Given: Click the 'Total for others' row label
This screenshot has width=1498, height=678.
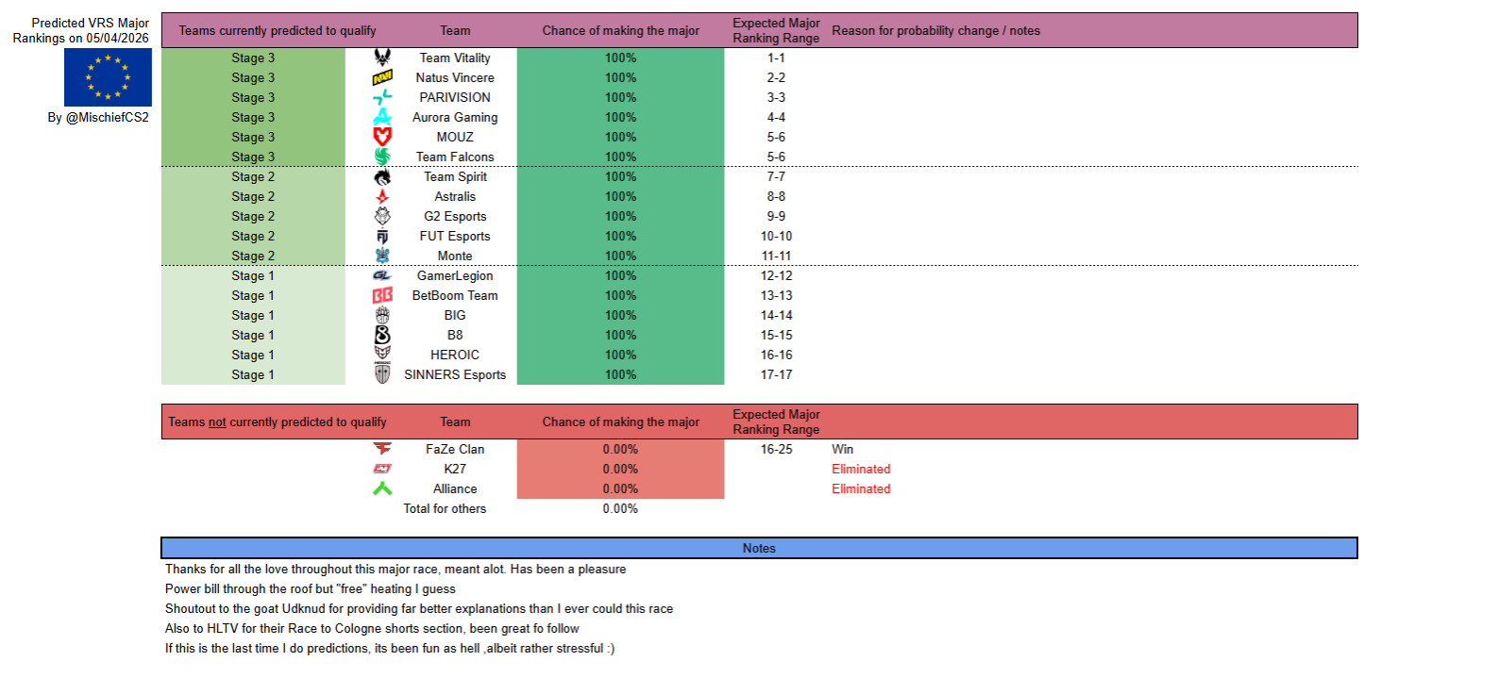Looking at the screenshot, I should coord(445,508).
